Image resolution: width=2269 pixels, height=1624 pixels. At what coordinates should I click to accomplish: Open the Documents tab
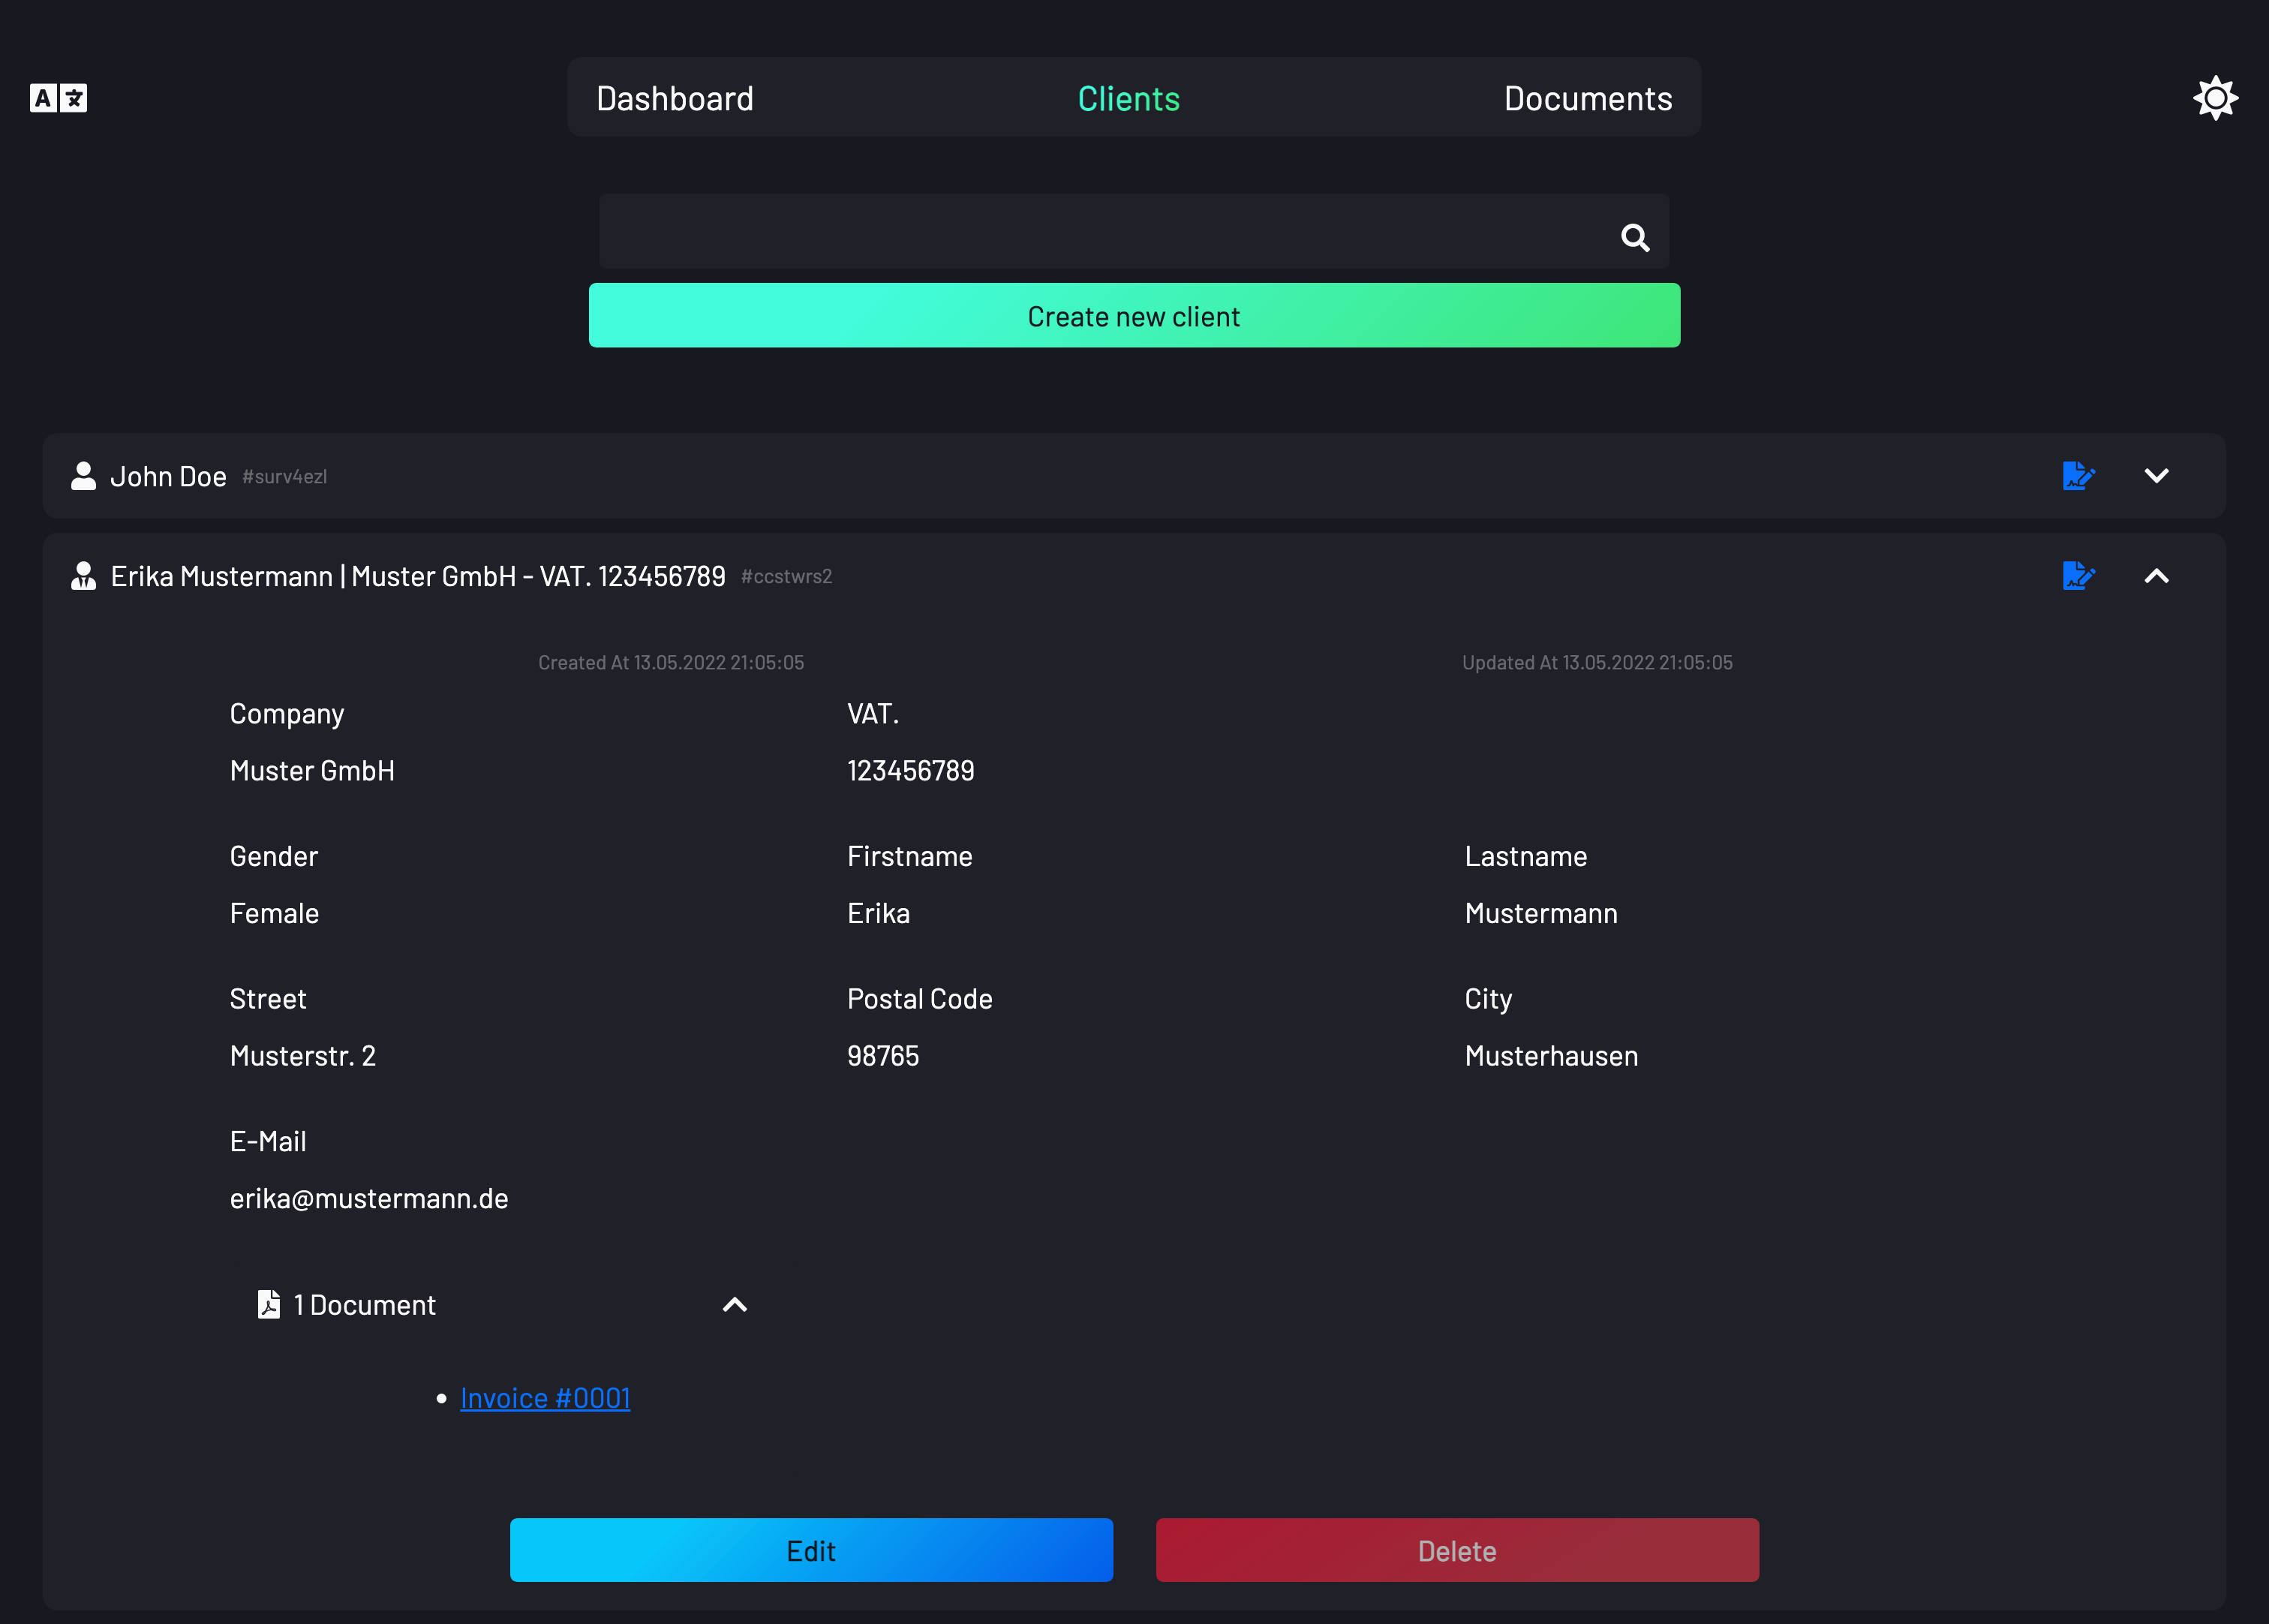pyautogui.click(x=1587, y=99)
